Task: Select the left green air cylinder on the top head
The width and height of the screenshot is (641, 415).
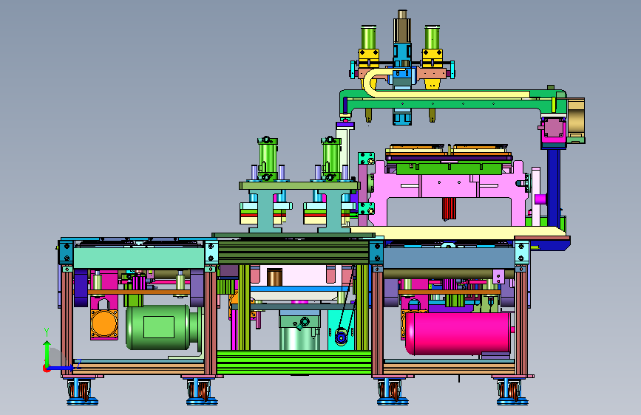Action: [x=368, y=38]
